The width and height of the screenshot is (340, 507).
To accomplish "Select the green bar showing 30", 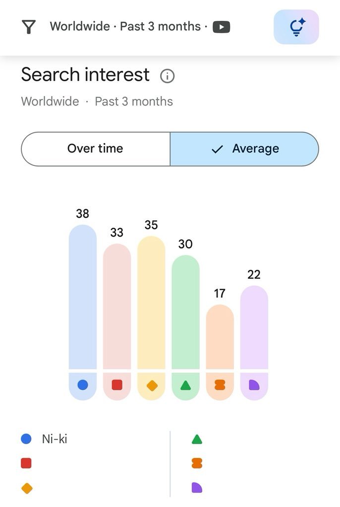I will (x=185, y=312).
